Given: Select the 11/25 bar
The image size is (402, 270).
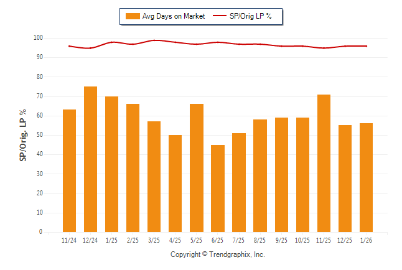Looking at the screenshot, I should point(324,163).
